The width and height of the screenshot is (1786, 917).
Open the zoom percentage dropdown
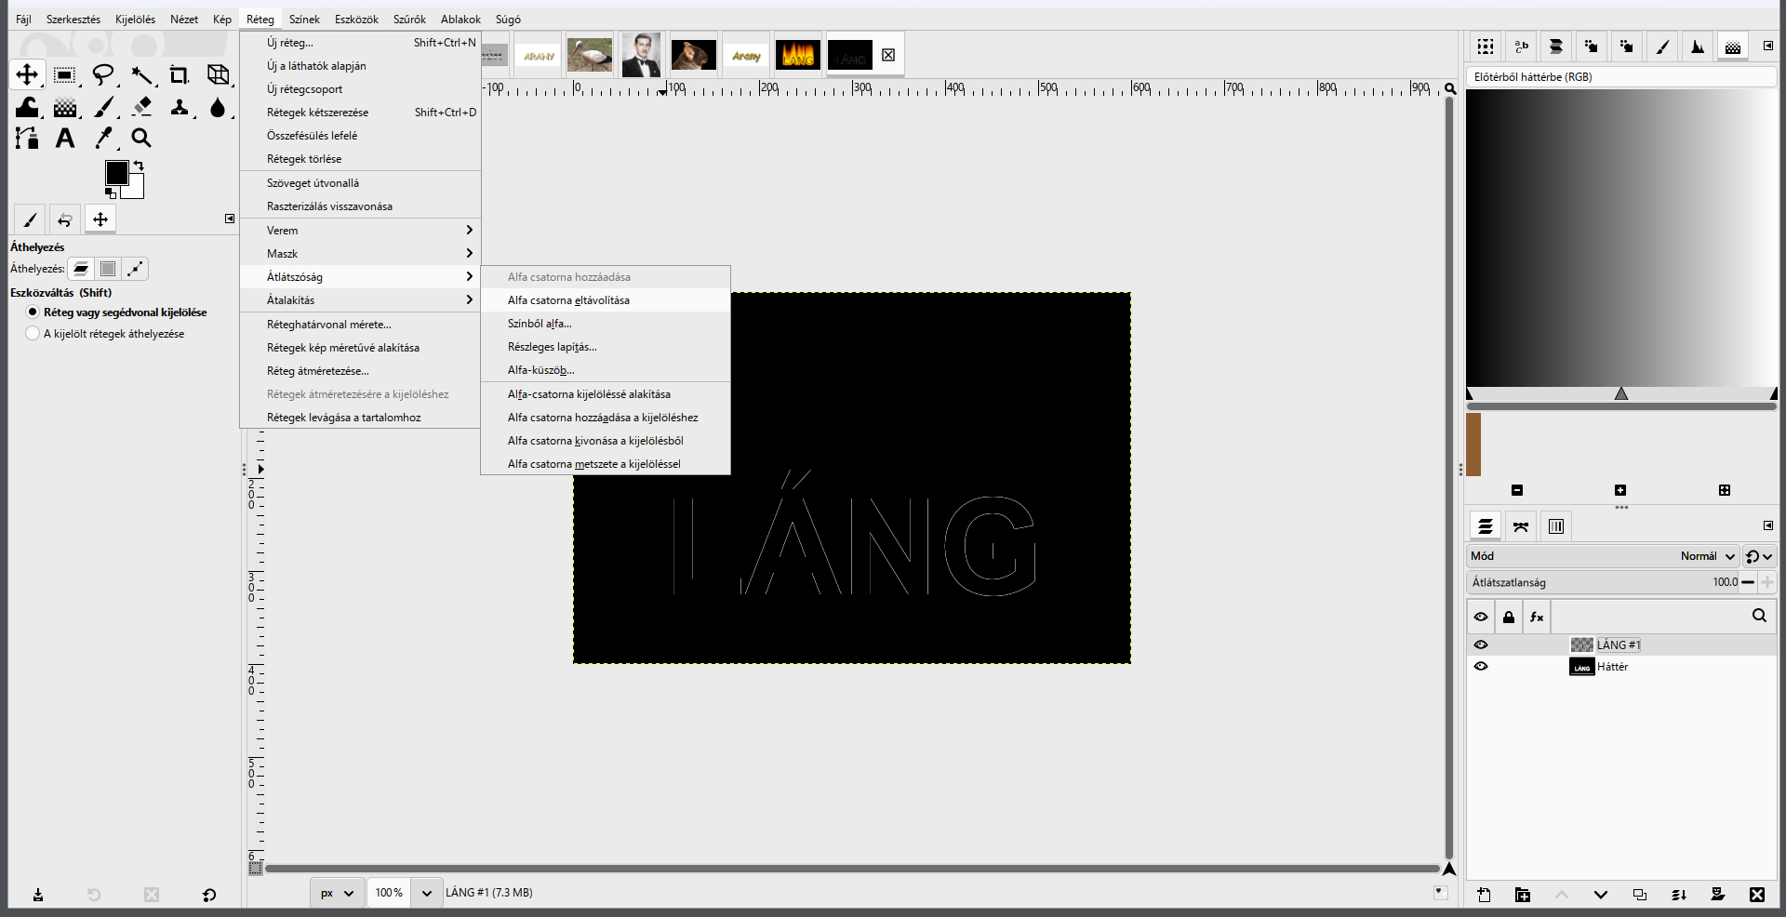[426, 893]
